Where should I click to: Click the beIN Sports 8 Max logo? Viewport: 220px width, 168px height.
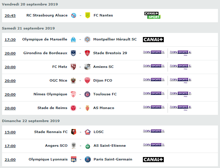point(181,108)
